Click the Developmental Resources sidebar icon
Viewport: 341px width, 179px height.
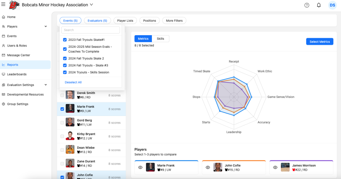click(4, 95)
